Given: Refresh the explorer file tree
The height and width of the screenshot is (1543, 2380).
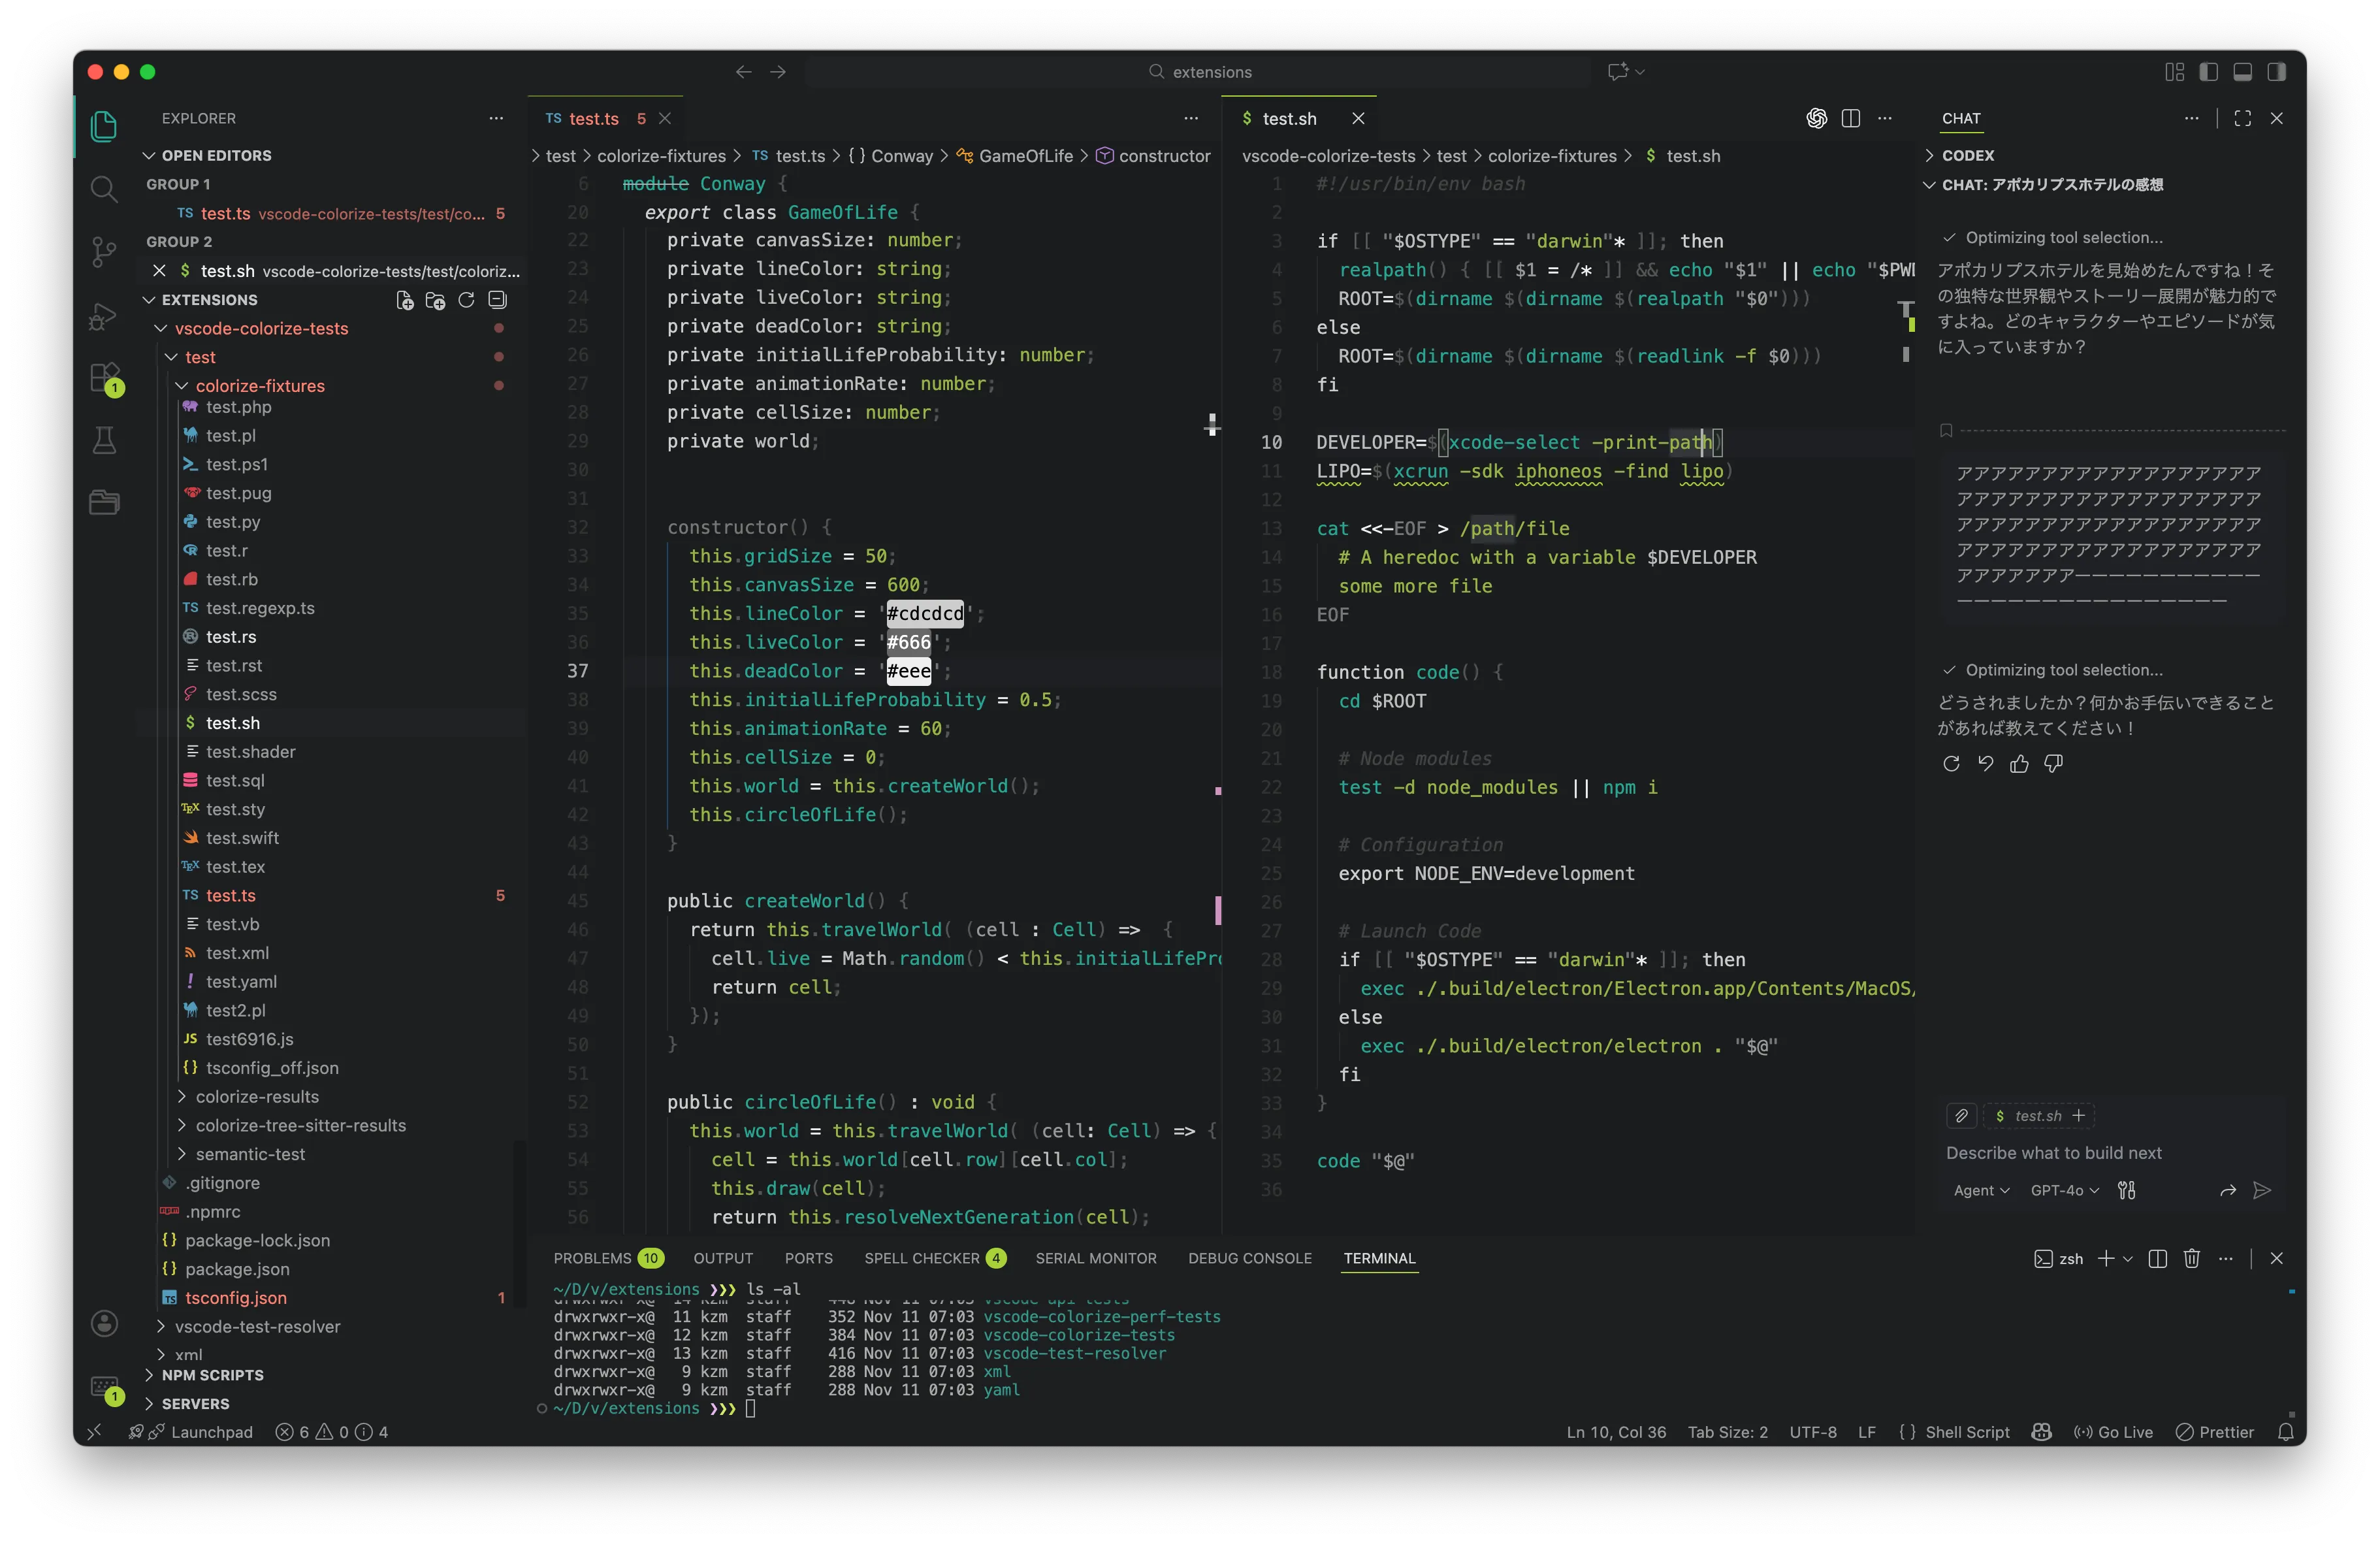Looking at the screenshot, I should pos(466,300).
